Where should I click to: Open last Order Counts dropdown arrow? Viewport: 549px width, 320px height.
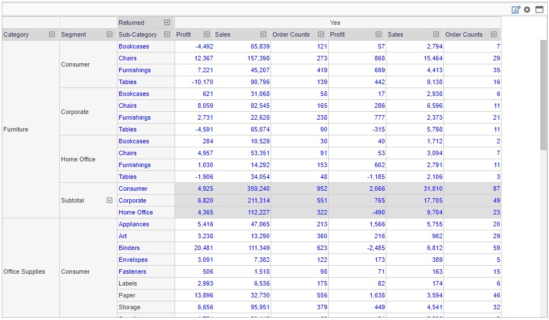494,34
